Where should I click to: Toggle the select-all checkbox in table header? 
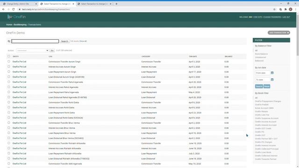9,56
